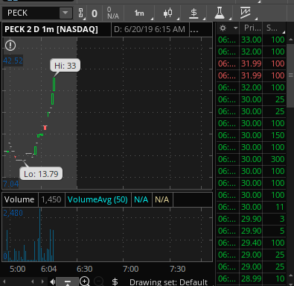This screenshot has width=294, height=286.
Task: Open the symbol selector dropdown arrow
Action: (x=65, y=13)
